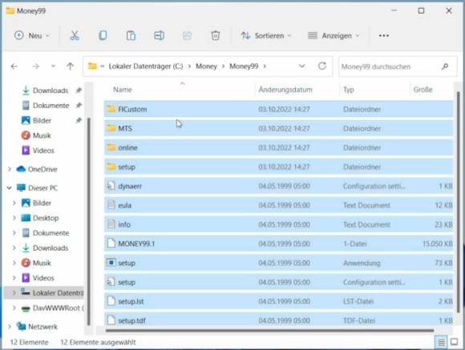Open the Sortieren dropdown
The height and width of the screenshot is (350, 465).
265,35
